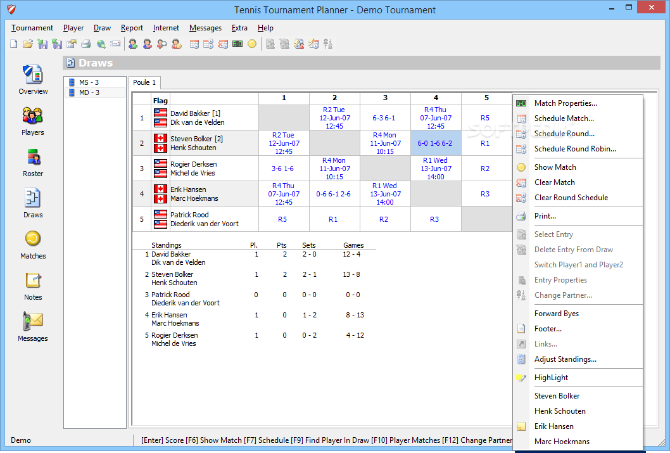This screenshot has height=453, width=670.
Task: Open the Roster sidebar icon
Action: [x=33, y=162]
